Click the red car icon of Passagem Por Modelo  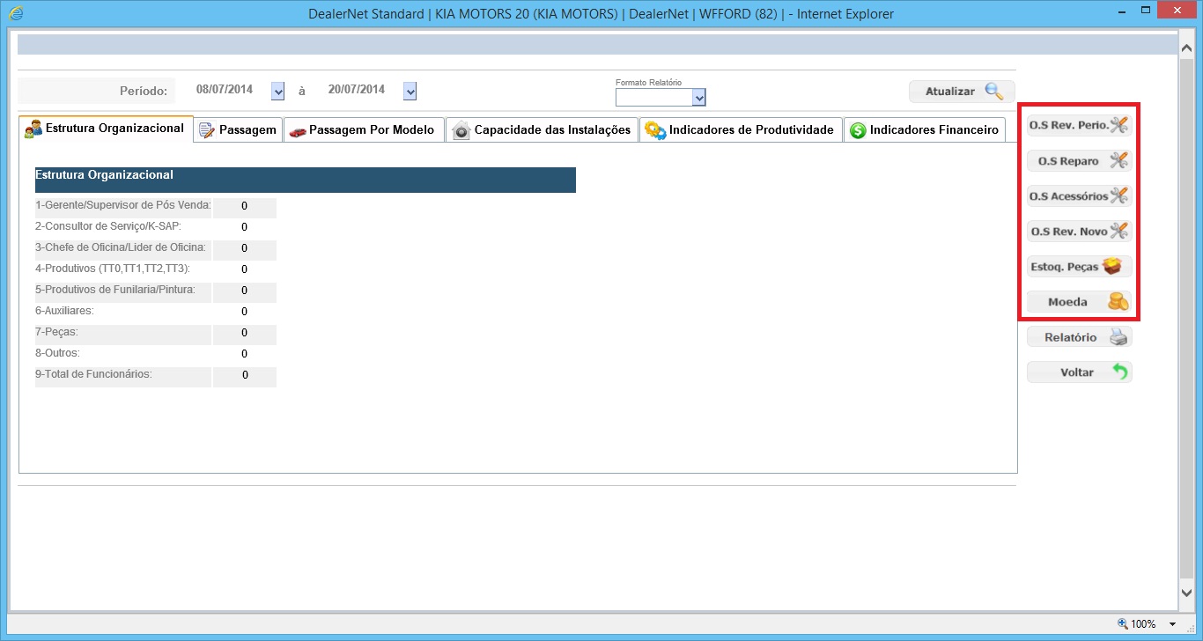[298, 131]
